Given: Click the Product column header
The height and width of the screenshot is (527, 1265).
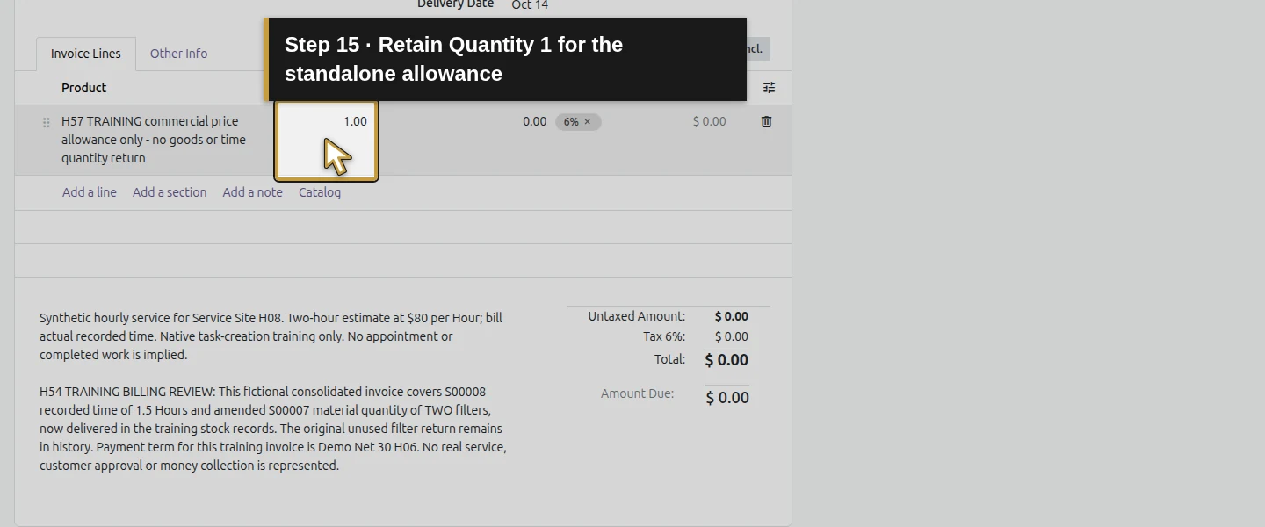Looking at the screenshot, I should pyautogui.click(x=83, y=88).
